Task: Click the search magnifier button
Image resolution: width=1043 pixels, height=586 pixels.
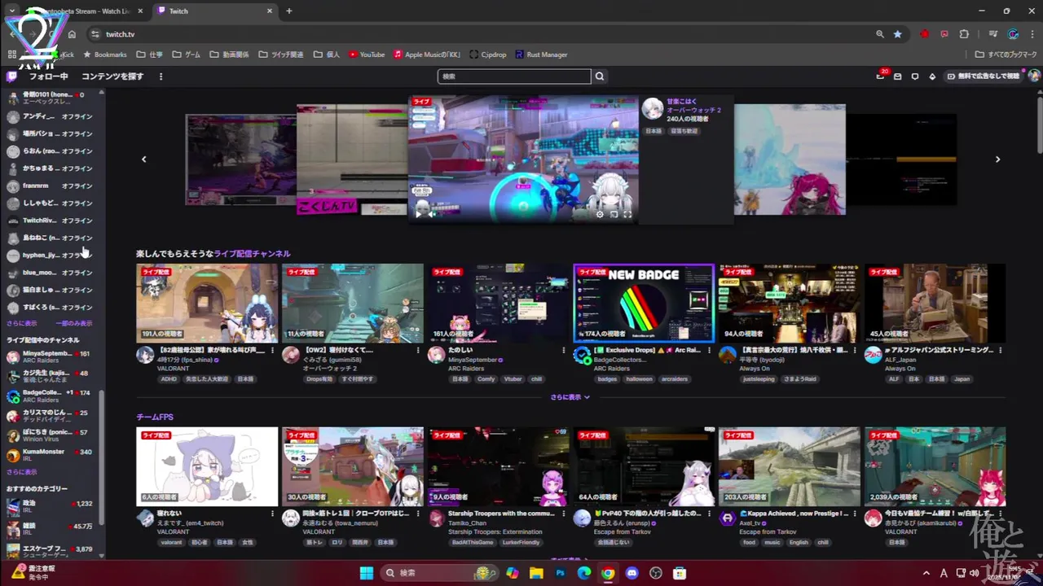Action: [600, 77]
